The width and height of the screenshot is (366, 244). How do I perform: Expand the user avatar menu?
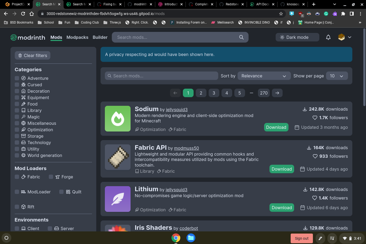pos(345,37)
